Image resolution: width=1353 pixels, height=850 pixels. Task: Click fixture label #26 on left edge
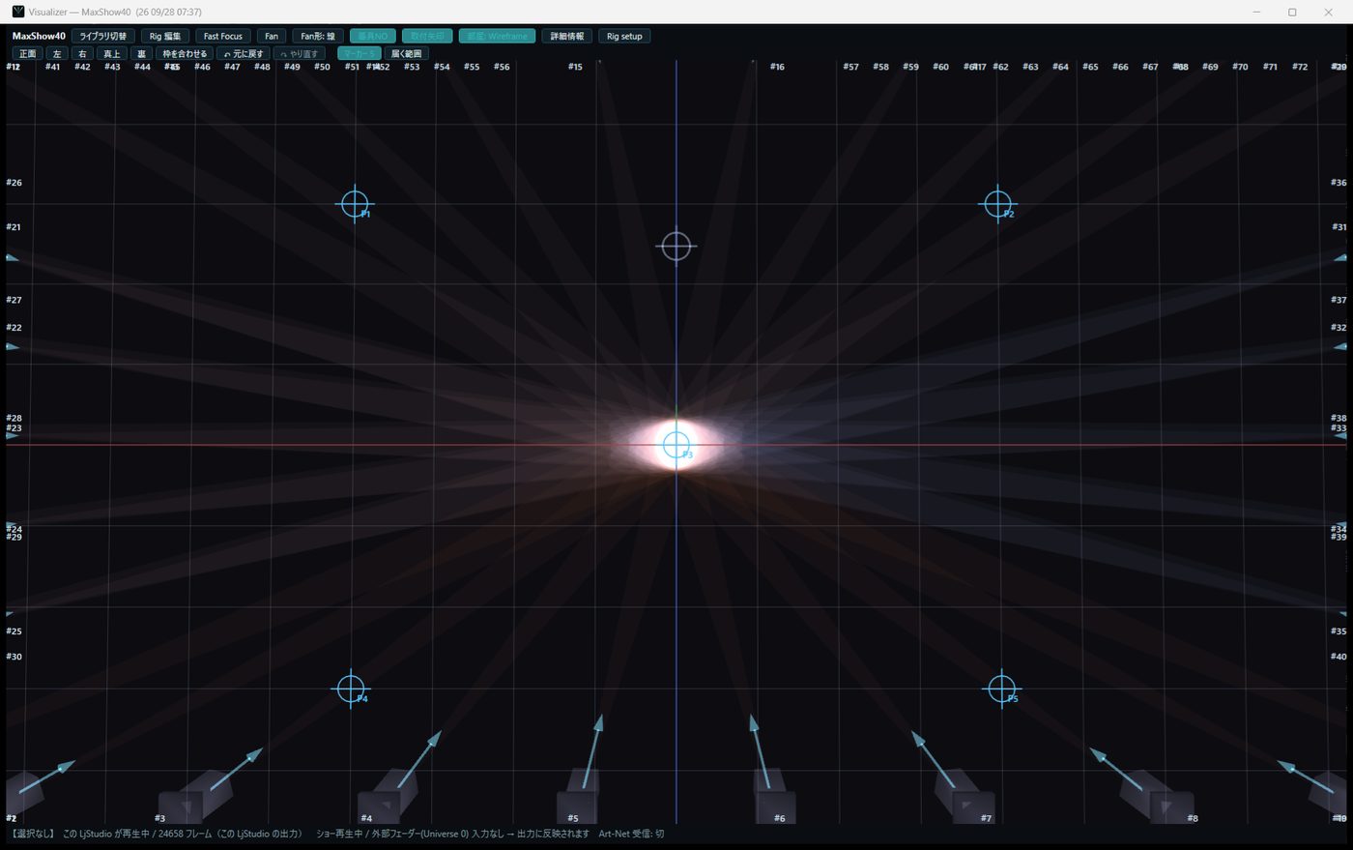coord(14,183)
